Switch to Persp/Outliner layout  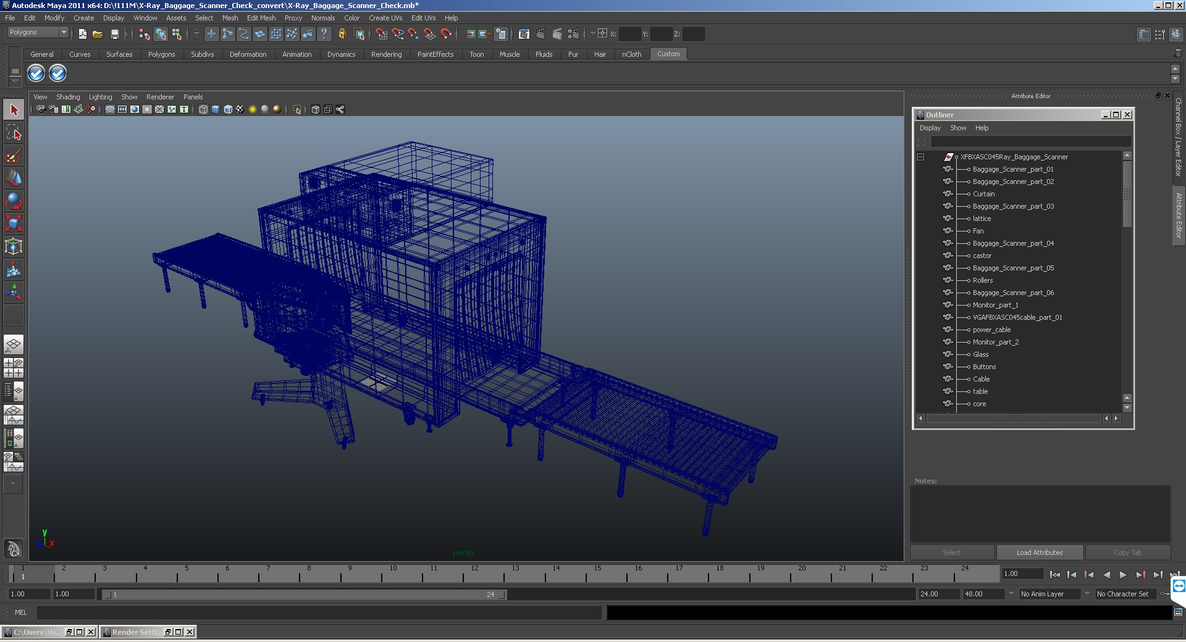coord(14,391)
